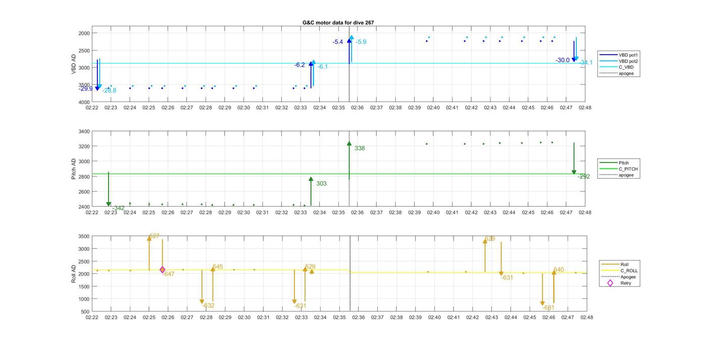Click the '-6.2' VBD data label
The height and width of the screenshot is (350, 707).
[299, 65]
